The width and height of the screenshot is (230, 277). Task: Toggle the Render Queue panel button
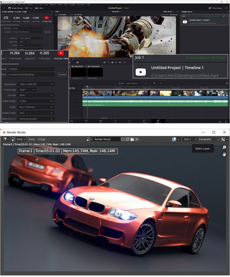(216, 8)
